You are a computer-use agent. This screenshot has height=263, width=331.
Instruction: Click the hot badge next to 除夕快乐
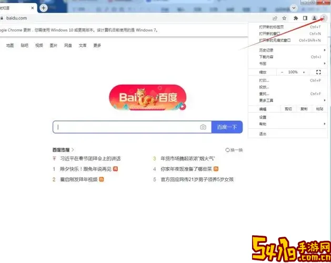point(115,169)
